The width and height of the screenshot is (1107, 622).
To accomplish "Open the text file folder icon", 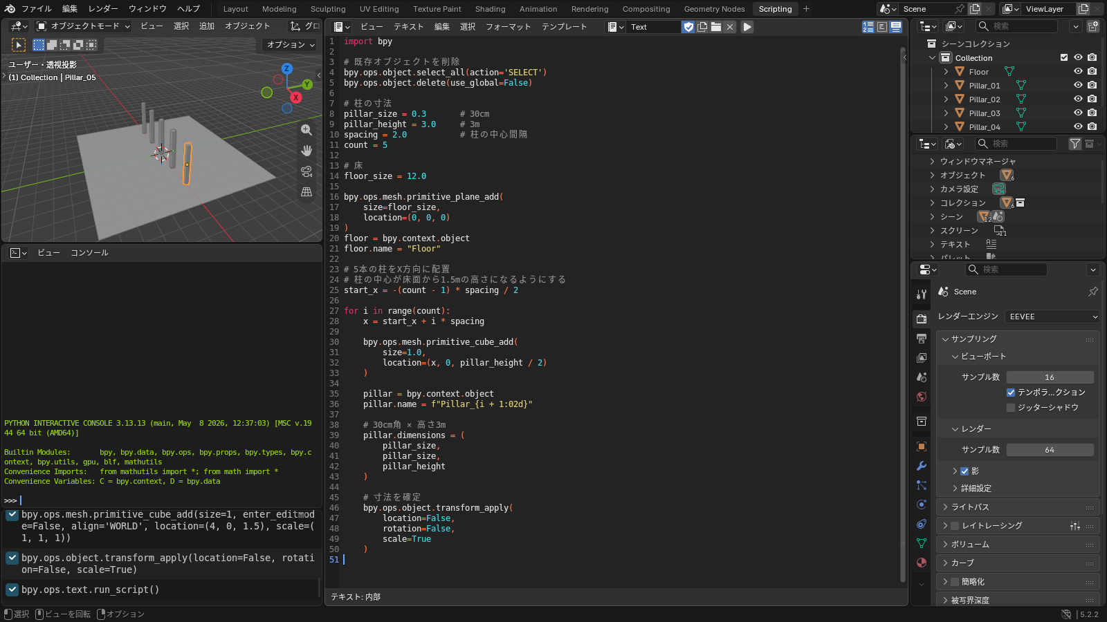I will [716, 27].
